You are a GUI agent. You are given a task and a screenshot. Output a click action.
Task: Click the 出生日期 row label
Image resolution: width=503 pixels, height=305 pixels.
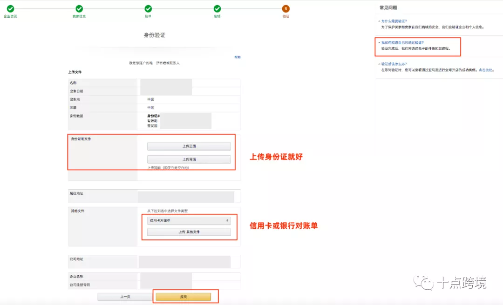[76, 91]
